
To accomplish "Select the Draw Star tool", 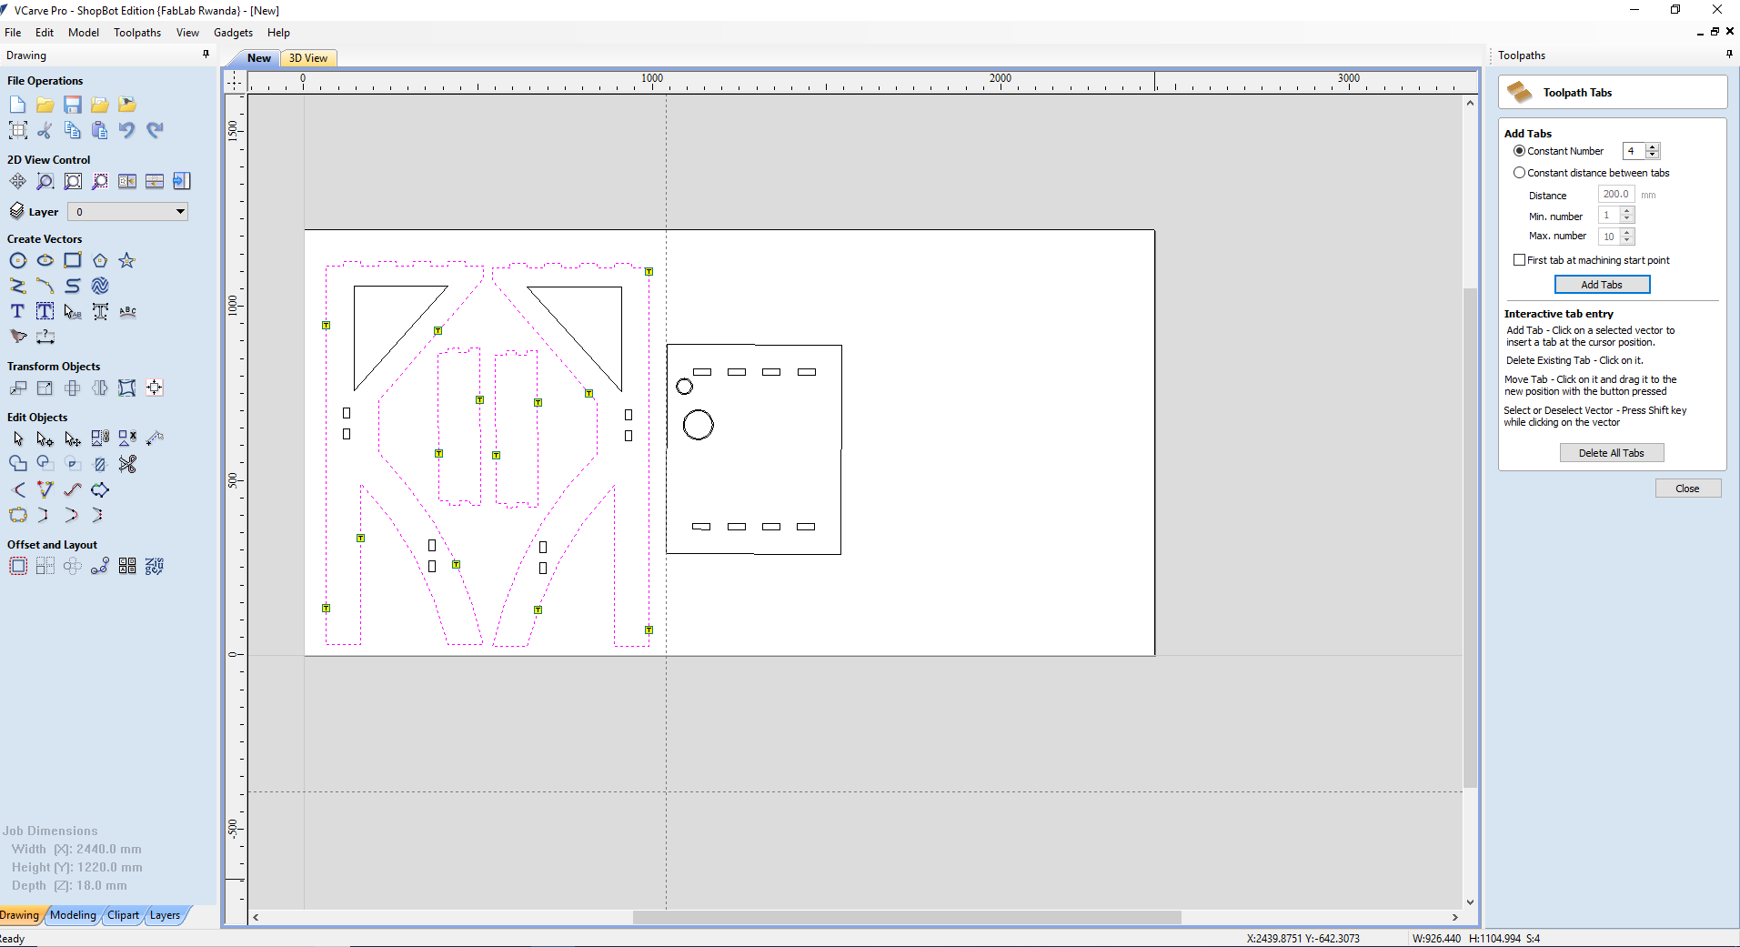I will tap(127, 260).
